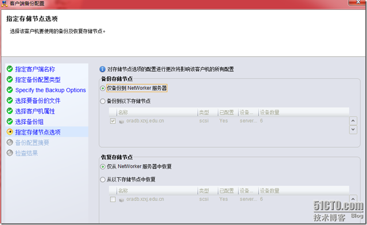Viewport: 367px width, 225px height.
Task: Click the gray circle icon beside 检查结果
Action: (10, 153)
